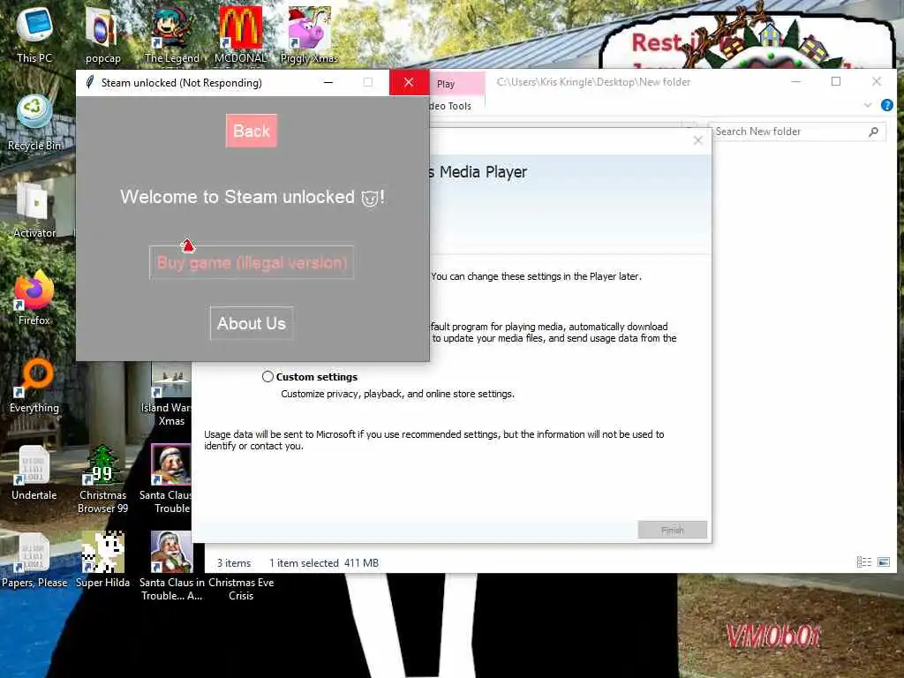
Task: Select the Play tab in Explorer ribbon
Action: [446, 84]
